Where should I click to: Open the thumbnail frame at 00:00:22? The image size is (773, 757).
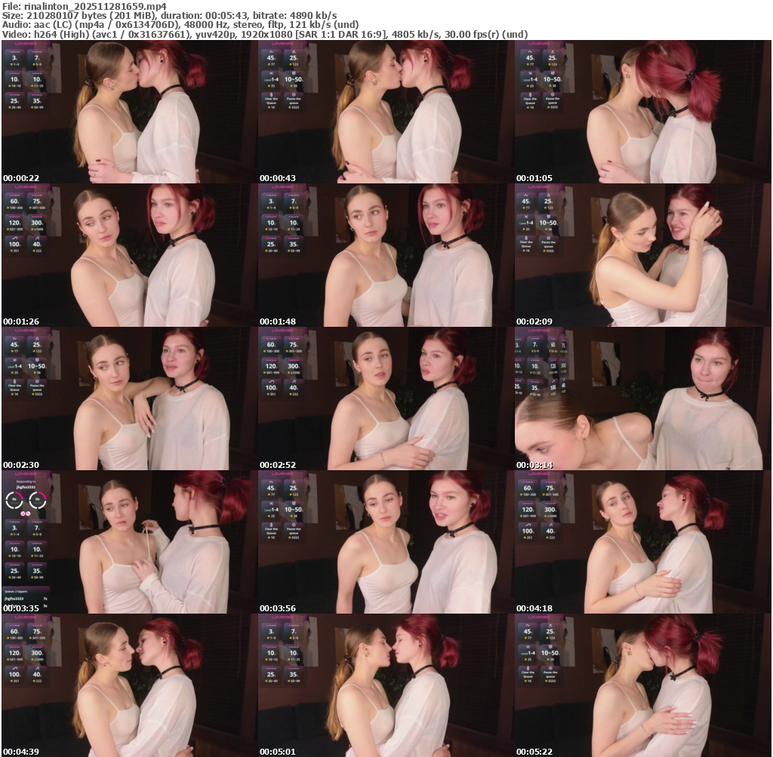pos(129,112)
